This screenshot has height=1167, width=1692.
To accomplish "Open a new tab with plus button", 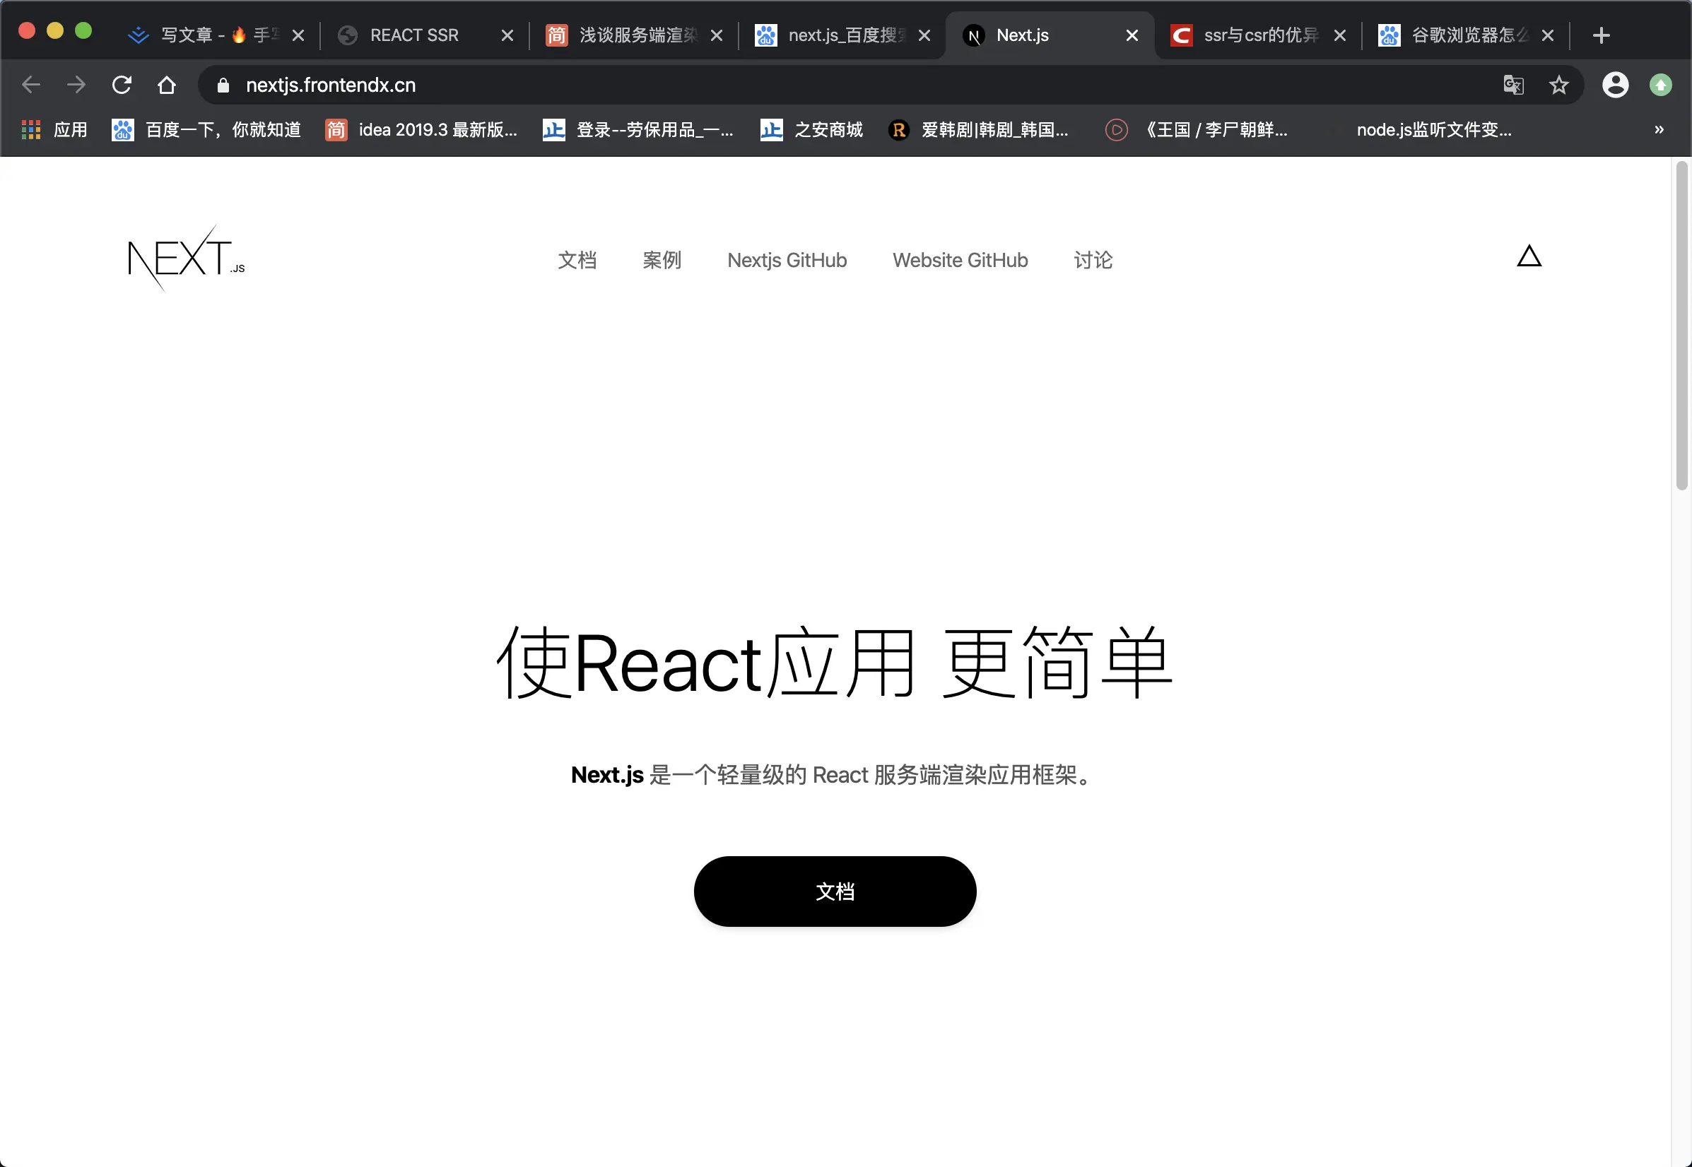I will click(x=1601, y=35).
